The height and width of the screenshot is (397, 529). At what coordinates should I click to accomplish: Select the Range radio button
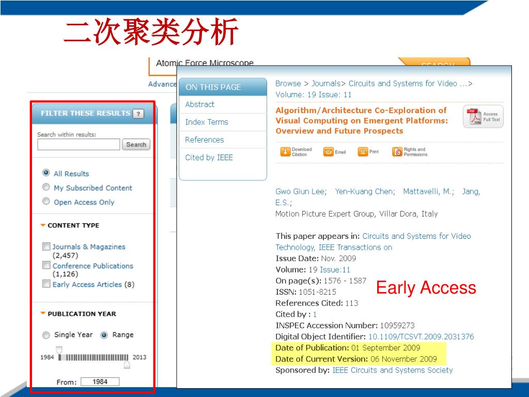(104, 335)
